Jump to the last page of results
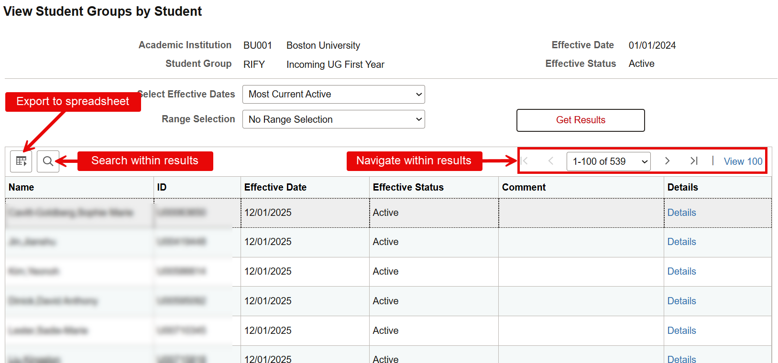The image size is (778, 363). 693,161
